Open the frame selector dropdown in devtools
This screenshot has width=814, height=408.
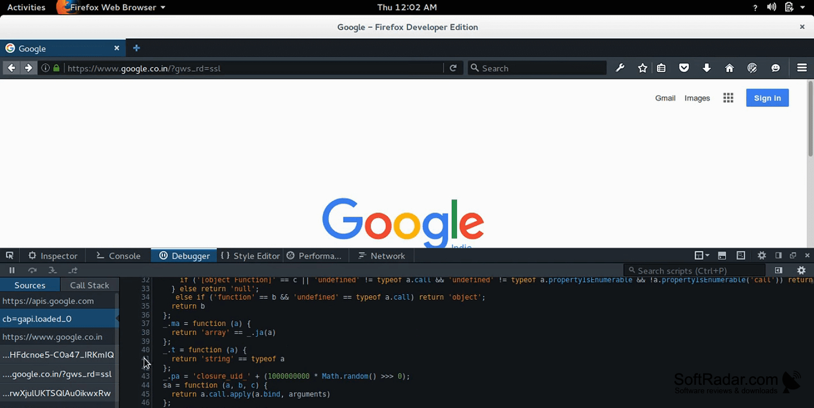701,255
